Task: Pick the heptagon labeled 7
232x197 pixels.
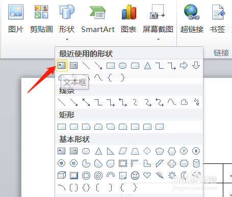Action: 184,151
